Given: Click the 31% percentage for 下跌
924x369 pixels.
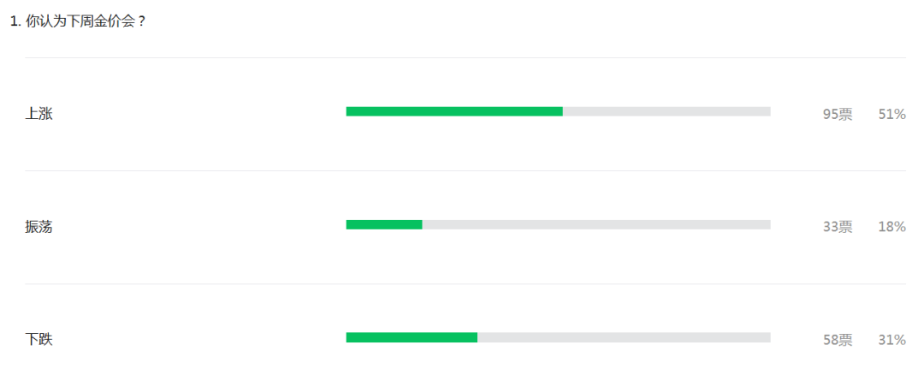Looking at the screenshot, I should click(891, 340).
